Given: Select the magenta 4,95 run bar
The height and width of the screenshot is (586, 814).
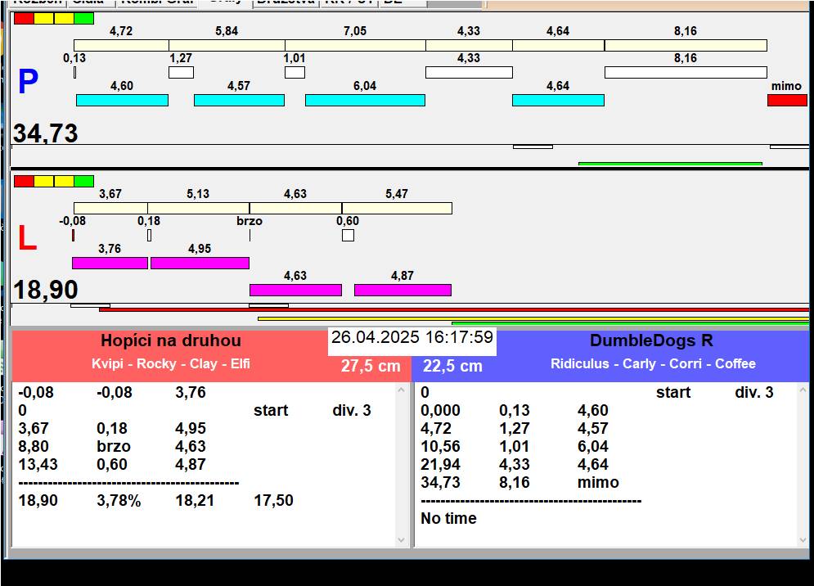Looking at the screenshot, I should (x=200, y=263).
